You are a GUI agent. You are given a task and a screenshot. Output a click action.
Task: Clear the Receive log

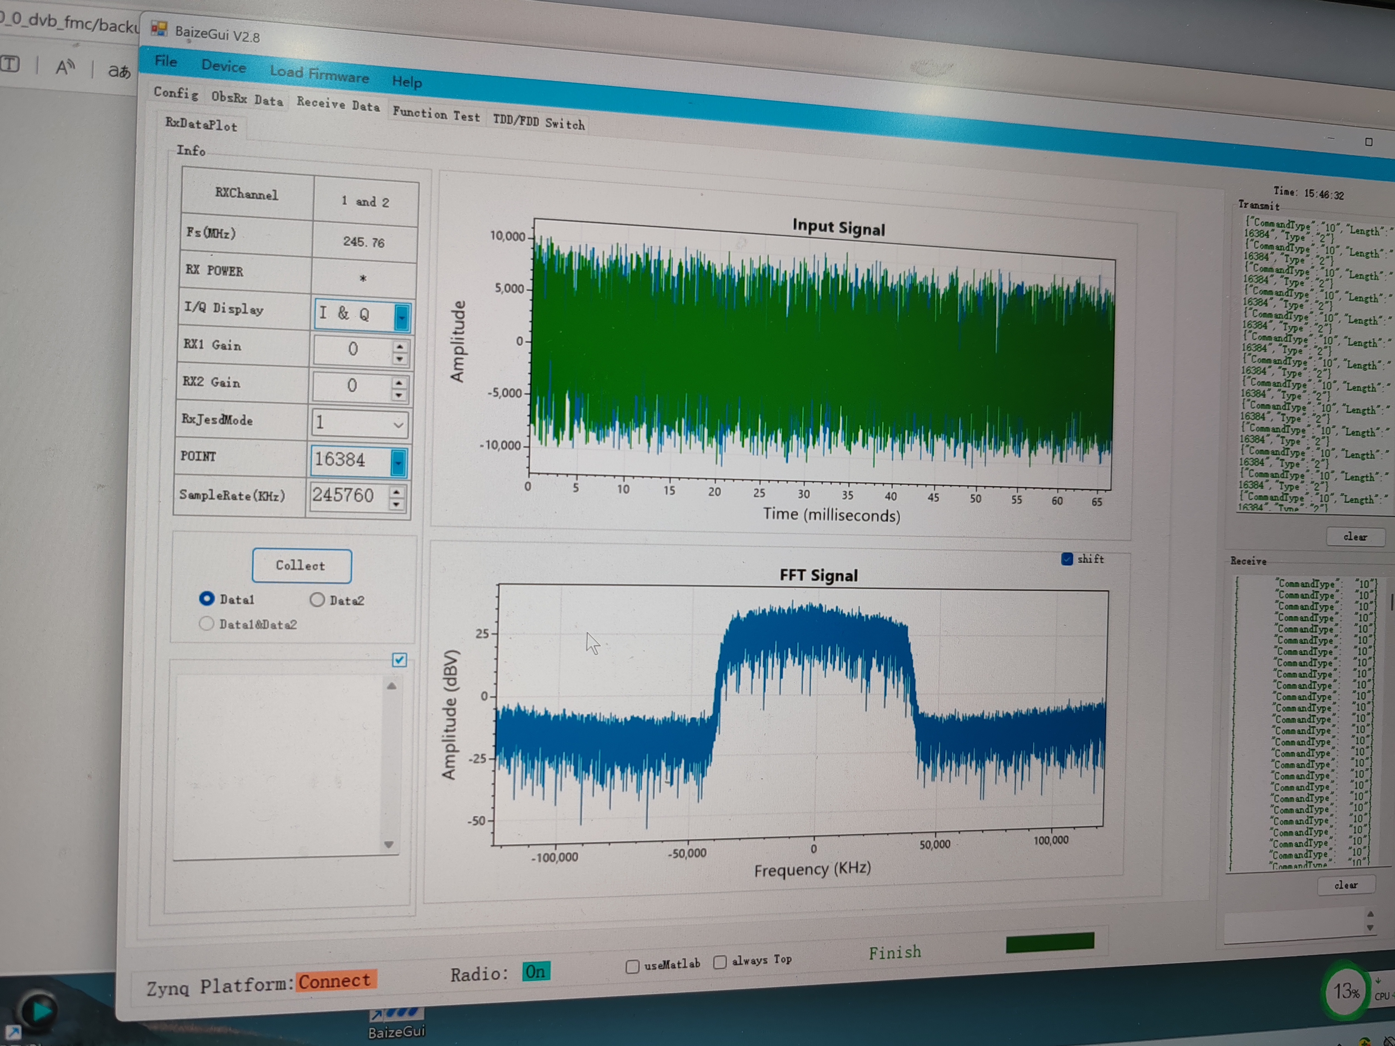click(x=1346, y=885)
